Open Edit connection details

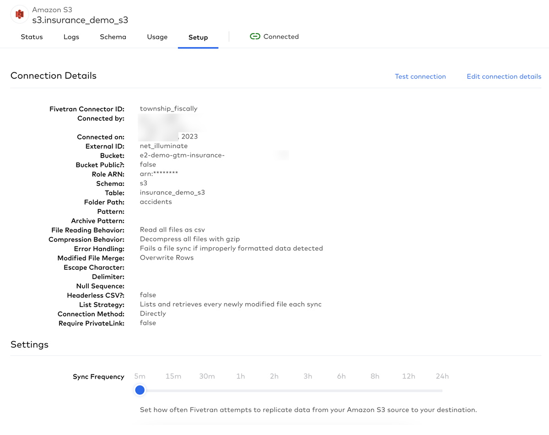click(504, 76)
